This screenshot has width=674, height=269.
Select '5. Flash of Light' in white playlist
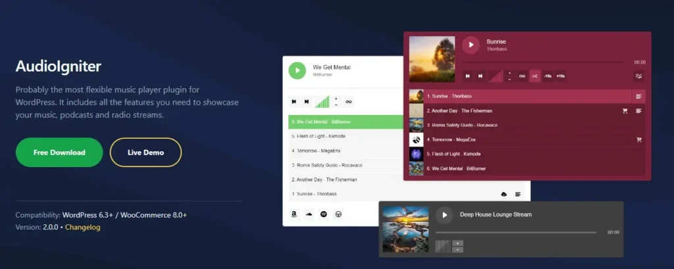(x=346, y=136)
